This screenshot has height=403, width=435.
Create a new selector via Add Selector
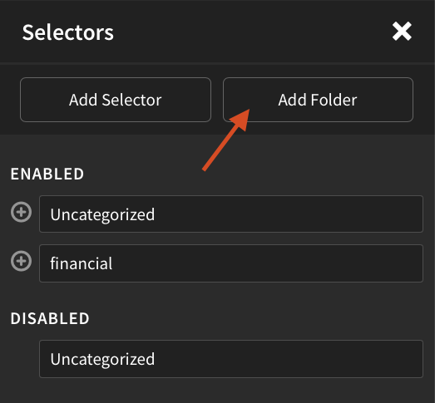coord(116,100)
